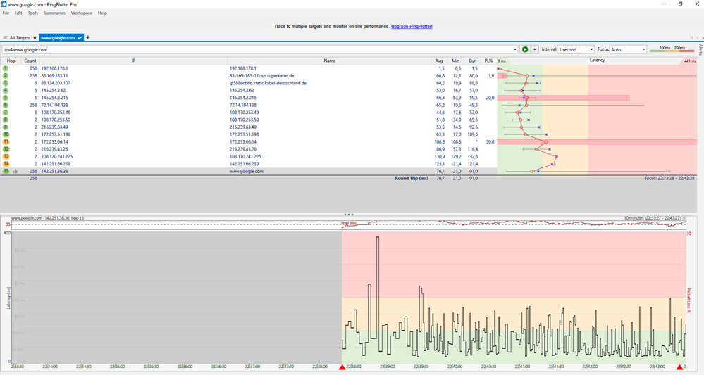Click the Upgrade PingPlotter! link
The height and width of the screenshot is (375, 704).
[x=412, y=27]
